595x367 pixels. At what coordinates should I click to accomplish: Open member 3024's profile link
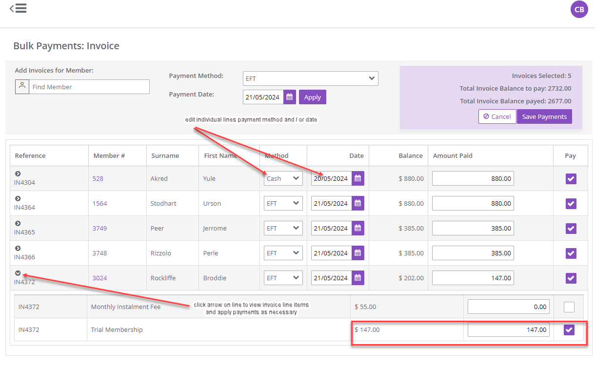pyautogui.click(x=99, y=278)
